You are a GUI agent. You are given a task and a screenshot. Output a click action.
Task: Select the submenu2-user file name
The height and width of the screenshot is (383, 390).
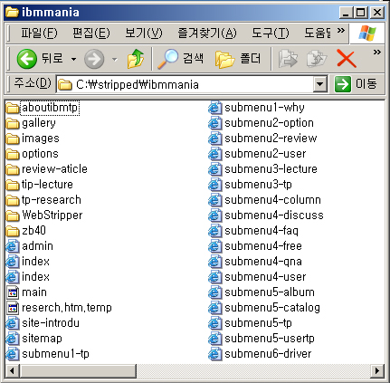pos(265,154)
